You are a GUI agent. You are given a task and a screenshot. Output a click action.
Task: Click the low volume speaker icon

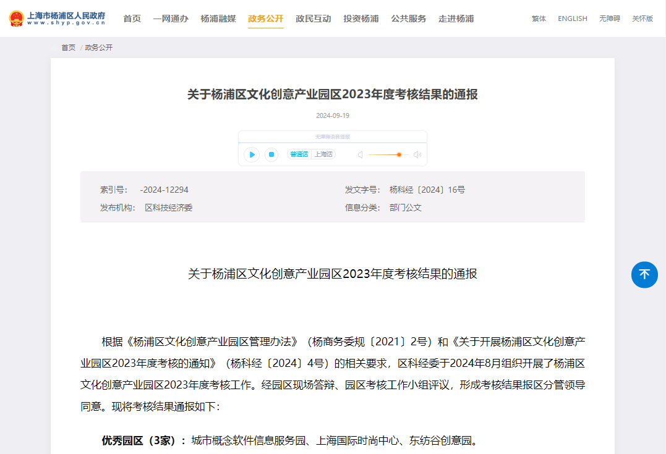360,154
